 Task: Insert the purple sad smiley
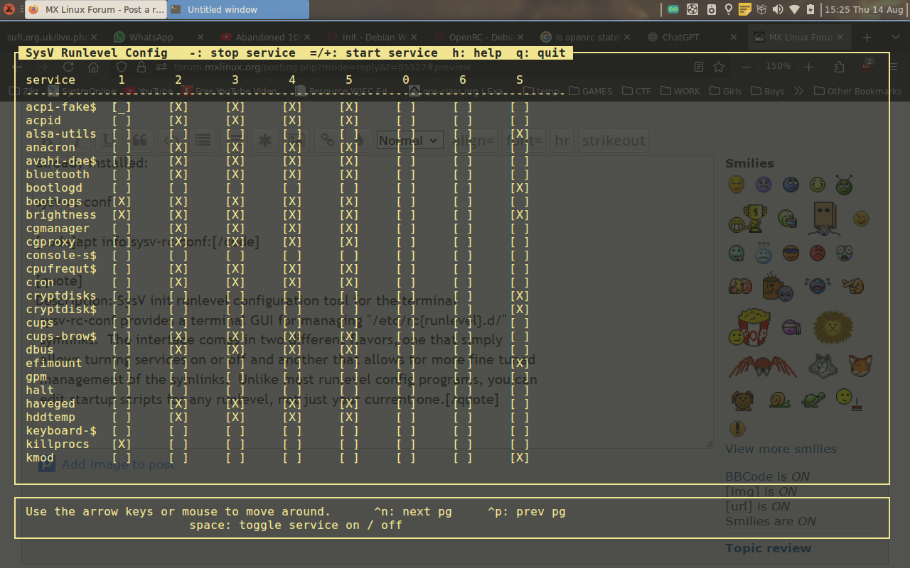763,185
